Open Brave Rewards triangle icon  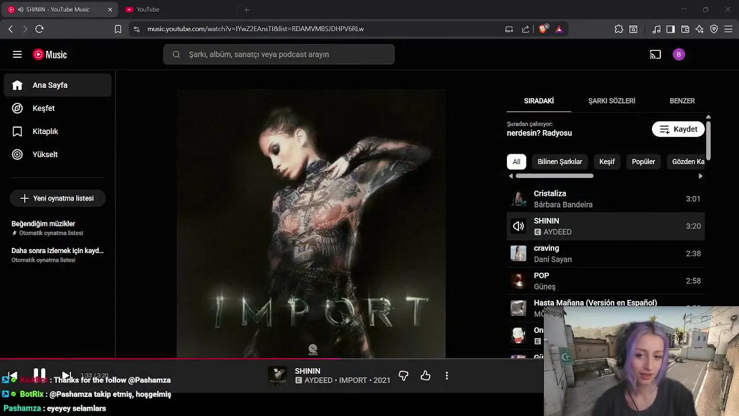559,29
